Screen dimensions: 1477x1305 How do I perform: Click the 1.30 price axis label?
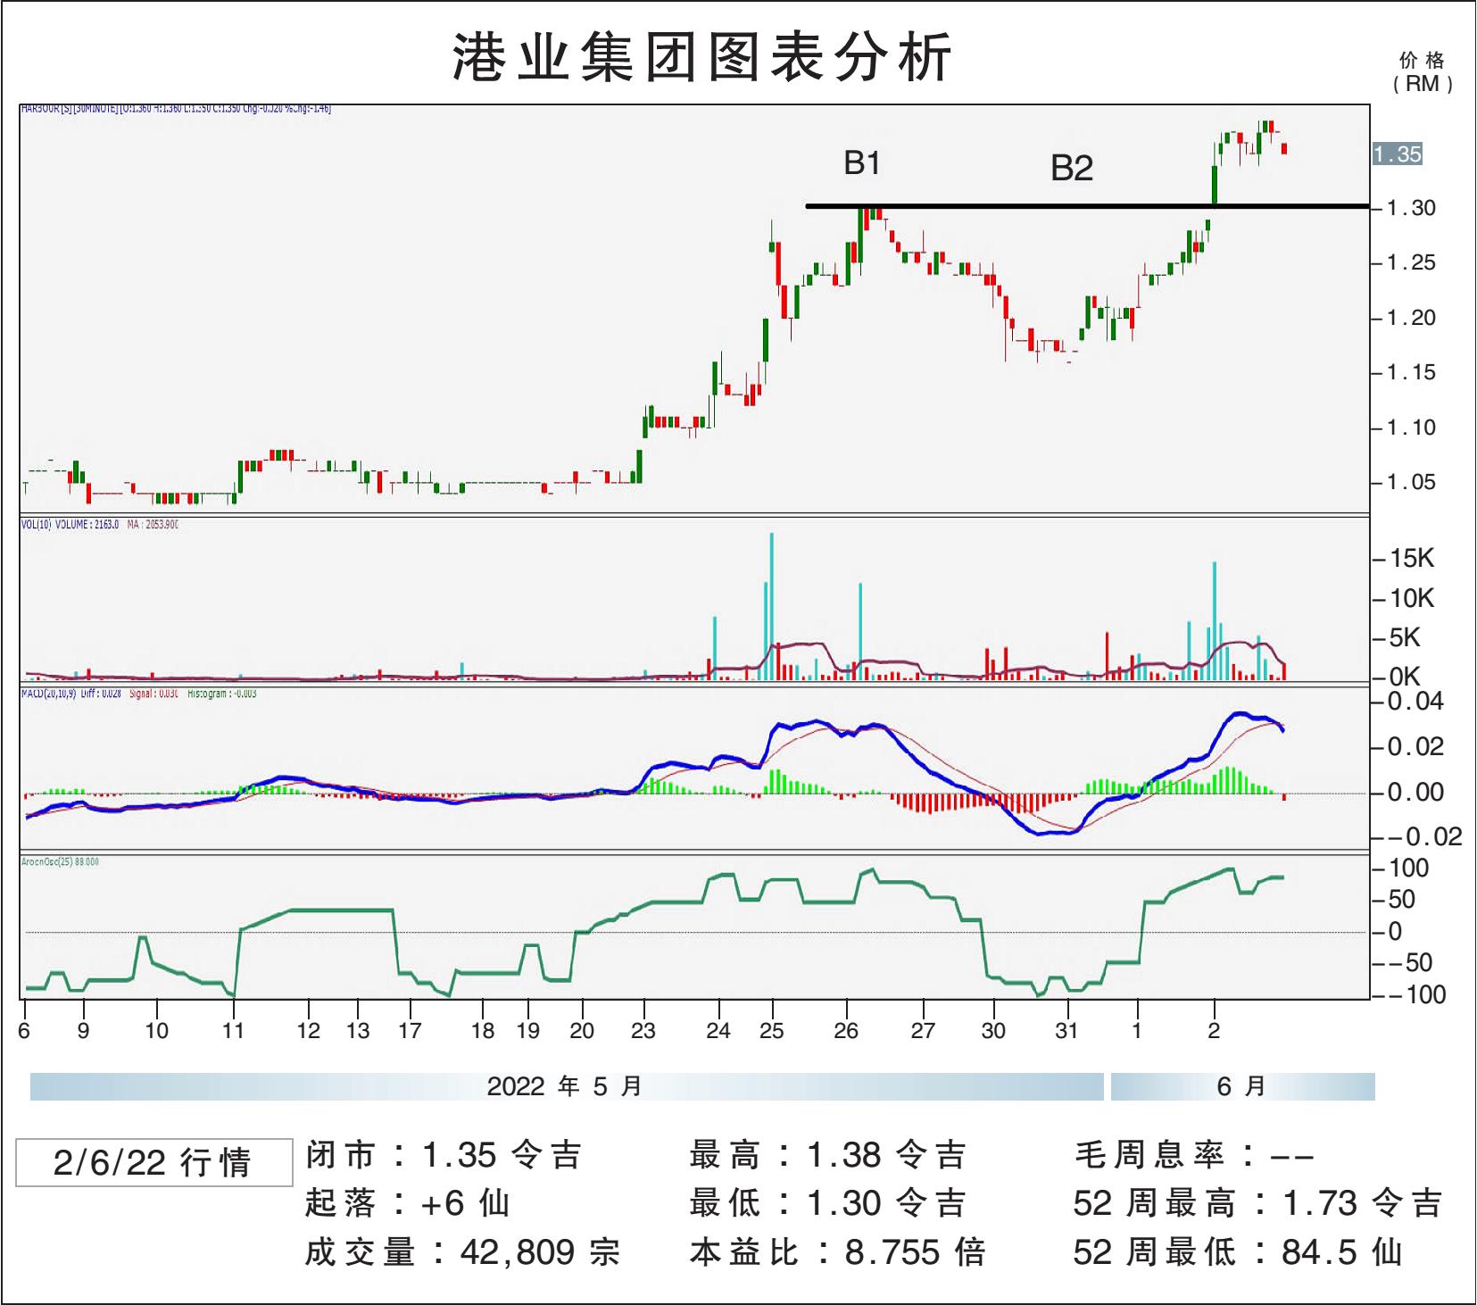[1411, 208]
